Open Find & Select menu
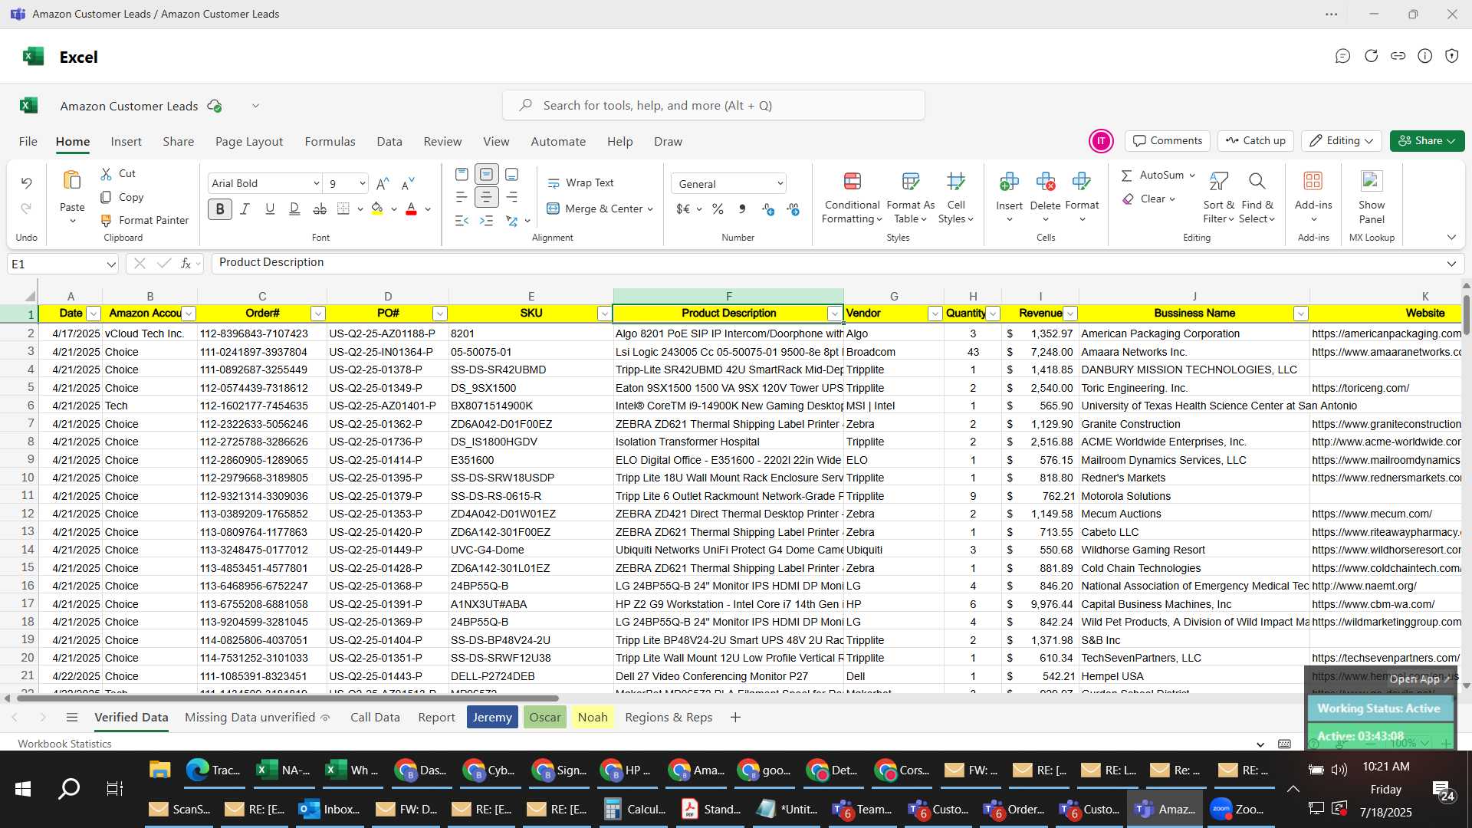The height and width of the screenshot is (828, 1472). (x=1257, y=198)
